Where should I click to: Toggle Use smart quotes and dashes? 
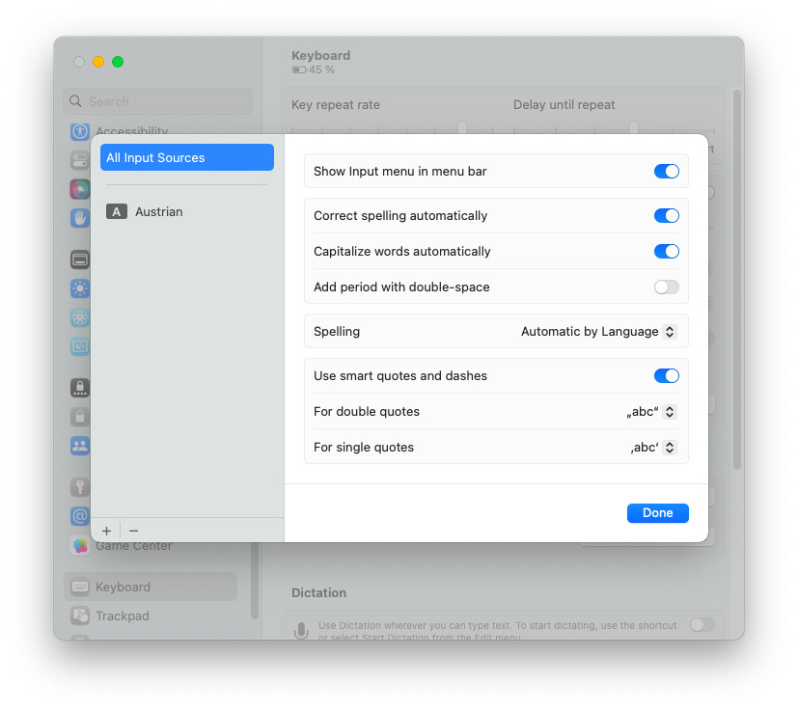click(x=666, y=376)
